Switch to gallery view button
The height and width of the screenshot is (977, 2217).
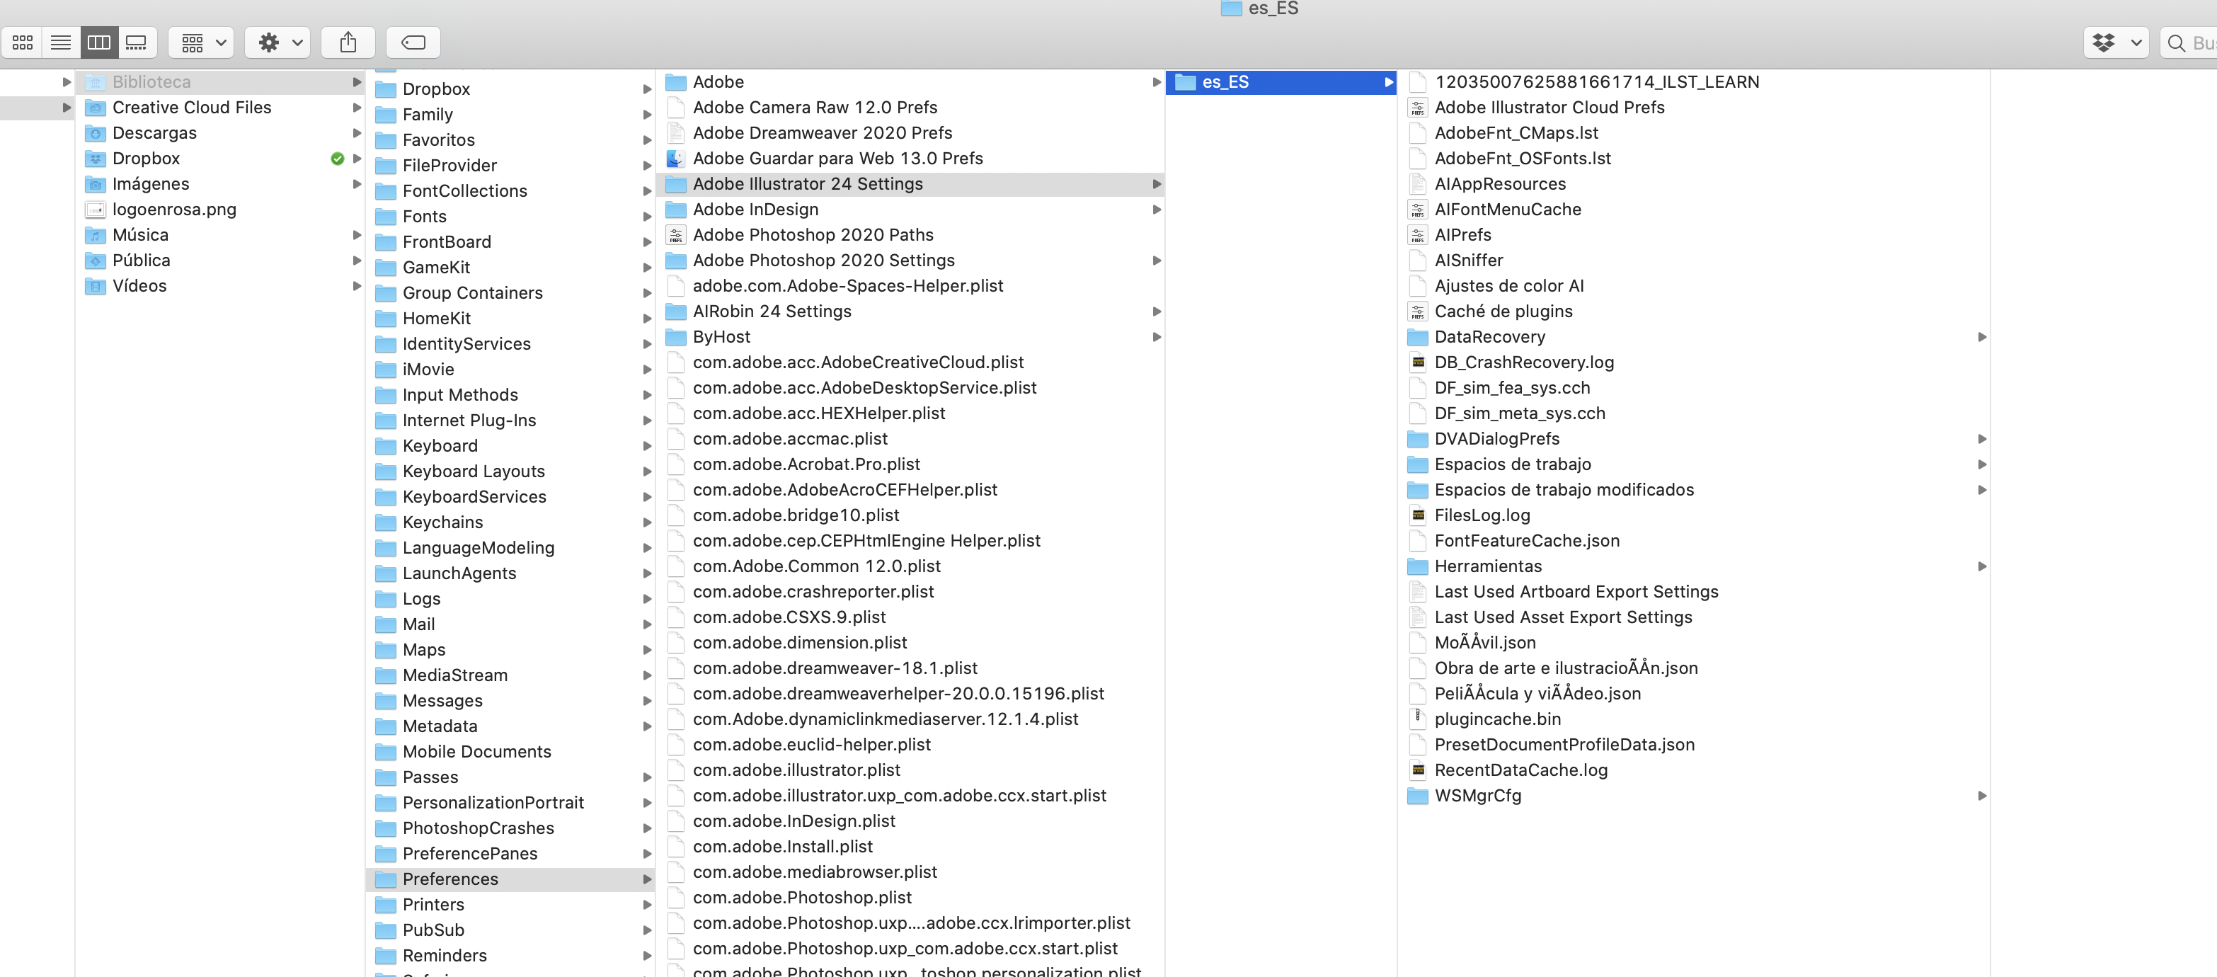(137, 42)
